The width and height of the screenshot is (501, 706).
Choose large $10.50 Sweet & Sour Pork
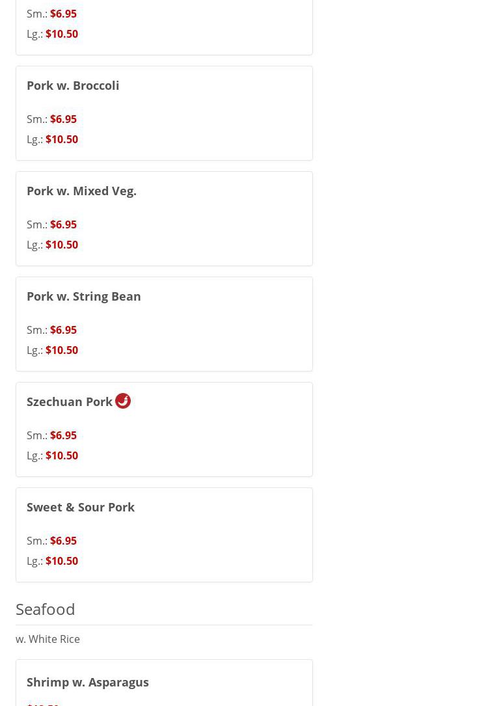(62, 561)
